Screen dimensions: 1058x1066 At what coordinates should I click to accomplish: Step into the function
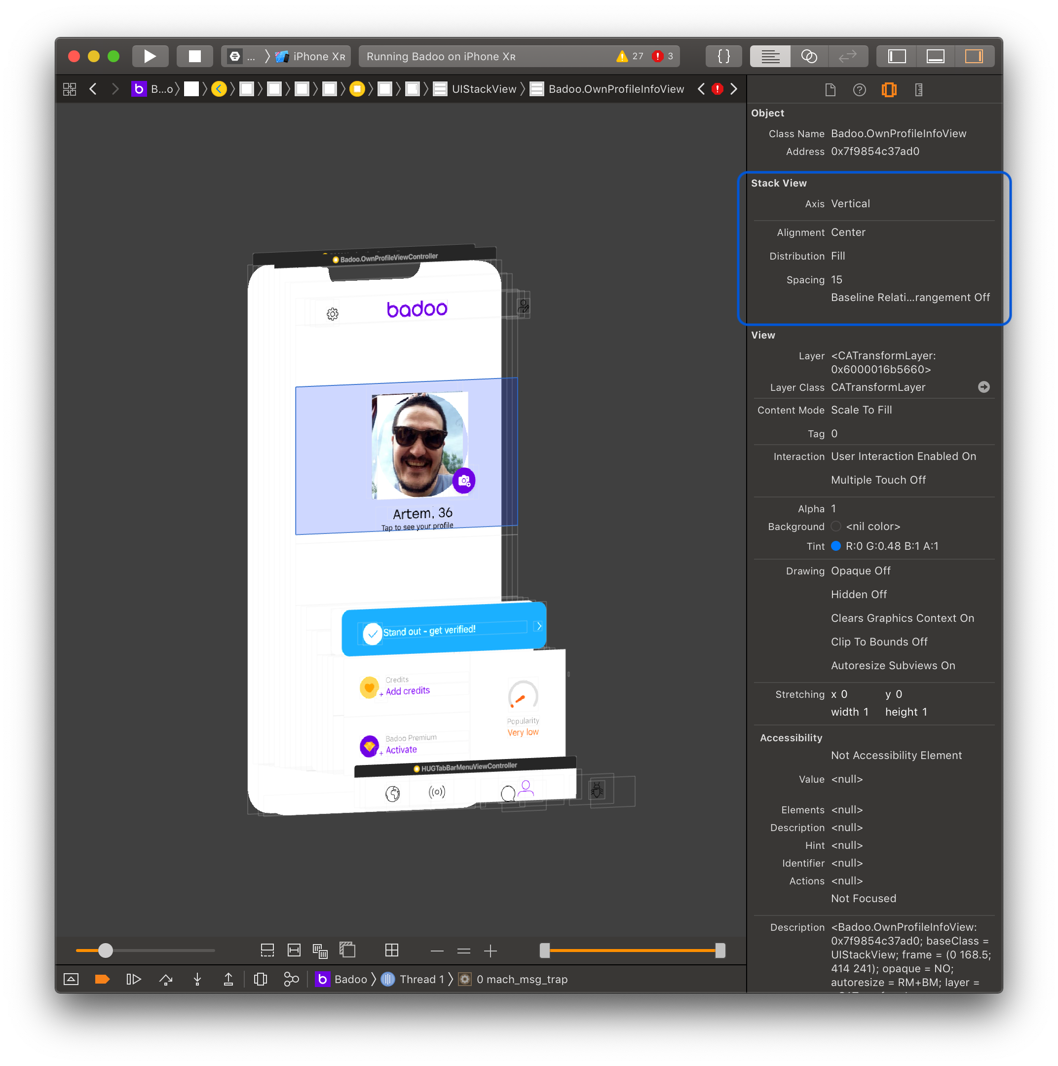197,979
